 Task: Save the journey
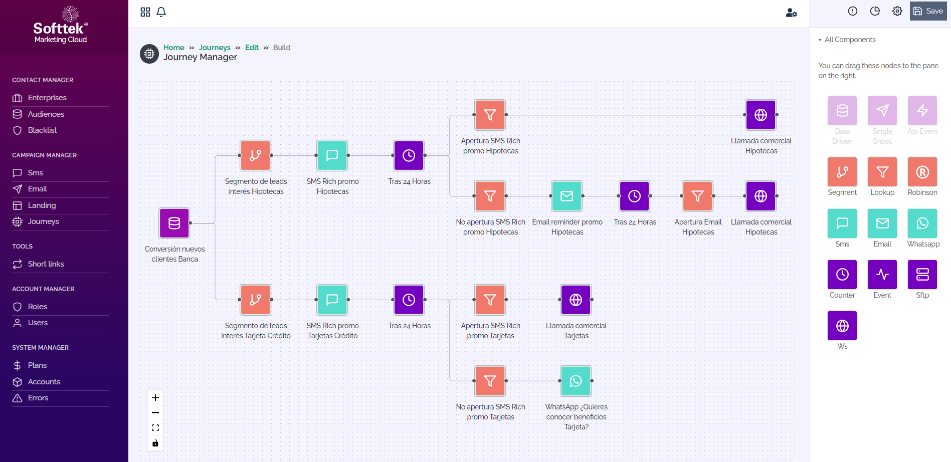(x=928, y=11)
